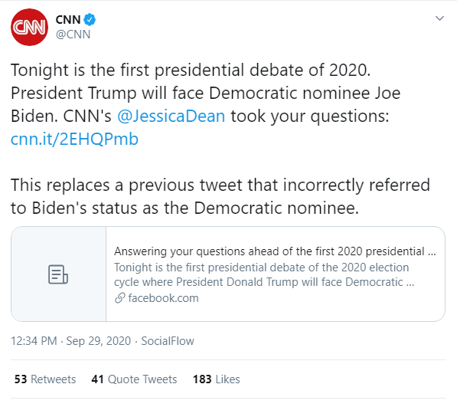457x407 pixels.
Task: Open the Sep 29, 2020 date link
Action: click(99, 341)
